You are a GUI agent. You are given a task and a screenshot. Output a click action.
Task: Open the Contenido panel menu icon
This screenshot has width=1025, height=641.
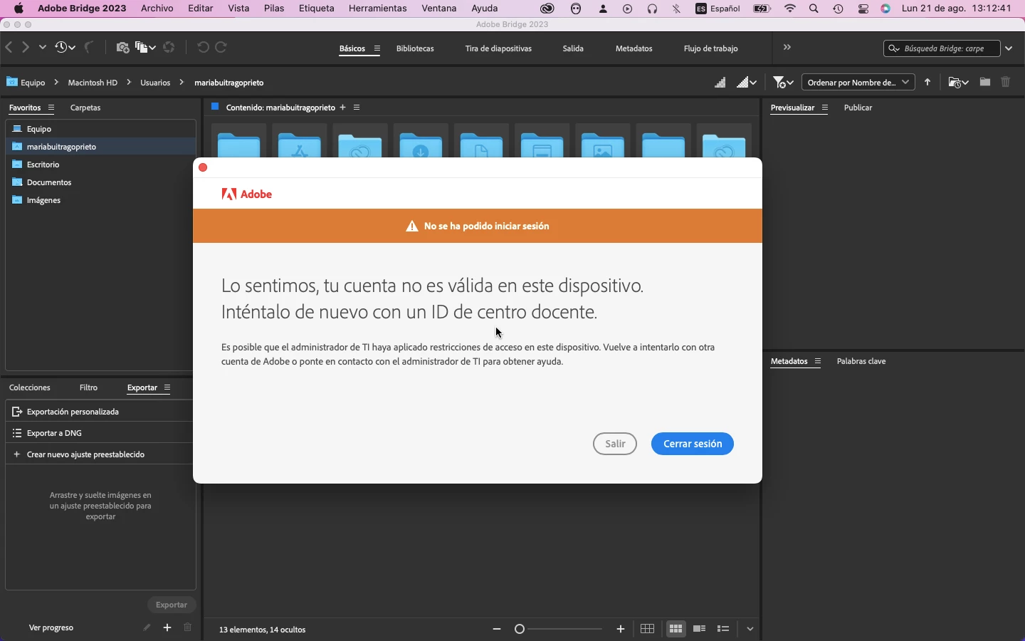pyautogui.click(x=357, y=108)
